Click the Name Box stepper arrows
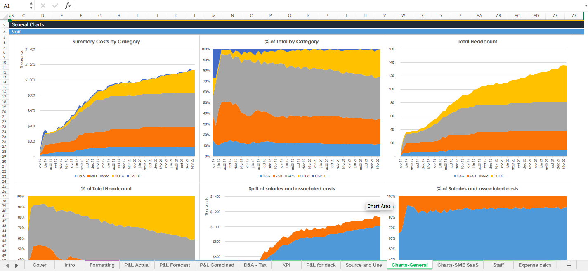Viewport: 588px width, 271px height. (31, 6)
